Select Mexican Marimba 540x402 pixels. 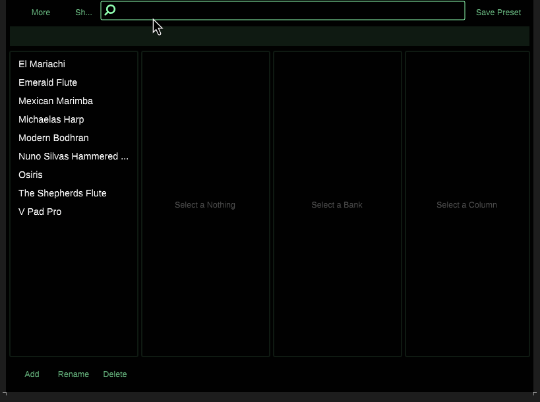(x=55, y=101)
